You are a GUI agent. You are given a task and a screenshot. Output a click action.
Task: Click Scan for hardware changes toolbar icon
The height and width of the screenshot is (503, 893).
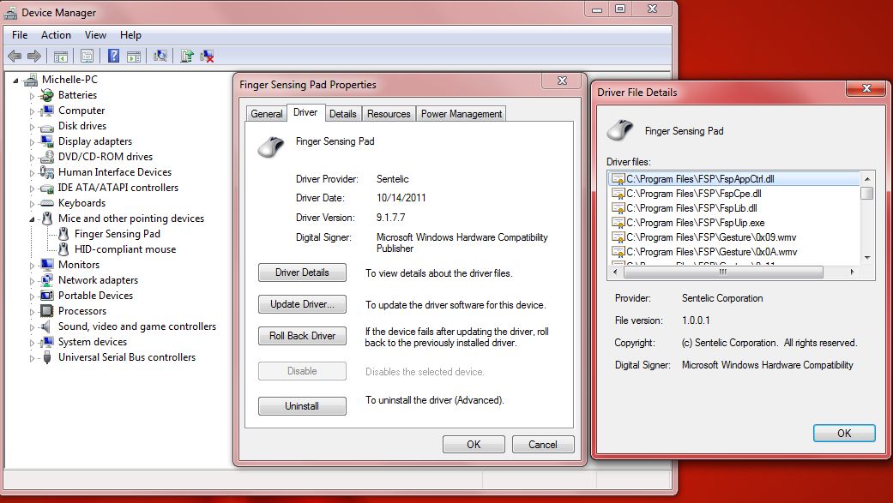(x=160, y=56)
